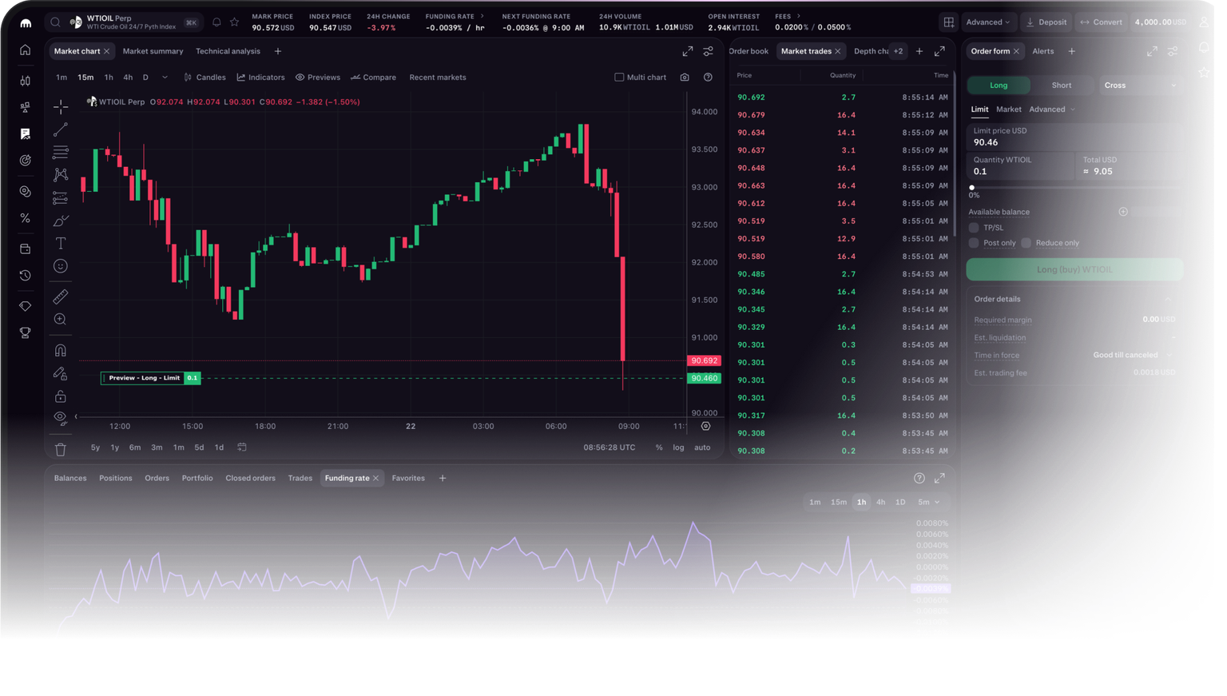Click the Deposit button
Viewport: 1227px width, 696px height.
[x=1046, y=22]
